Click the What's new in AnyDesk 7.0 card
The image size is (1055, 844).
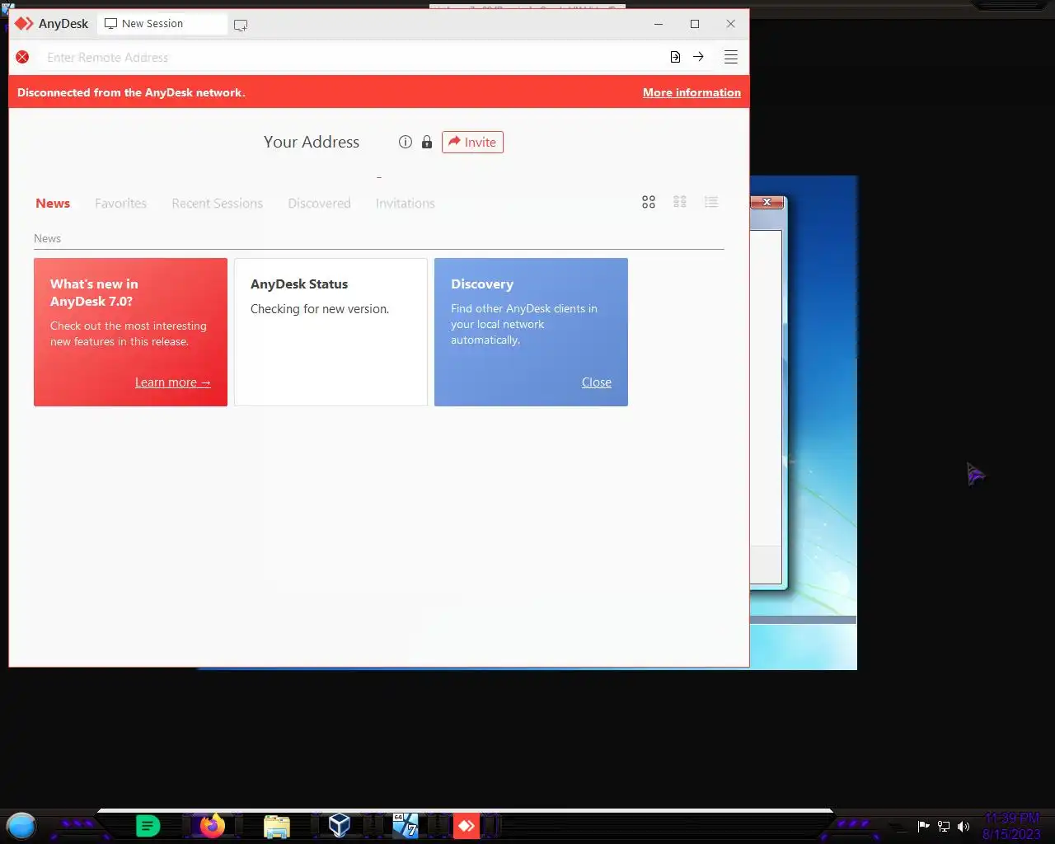[130, 332]
